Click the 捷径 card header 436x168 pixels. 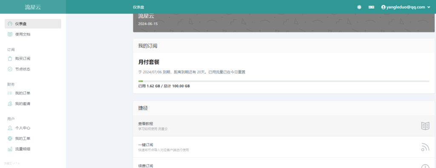tap(284, 108)
